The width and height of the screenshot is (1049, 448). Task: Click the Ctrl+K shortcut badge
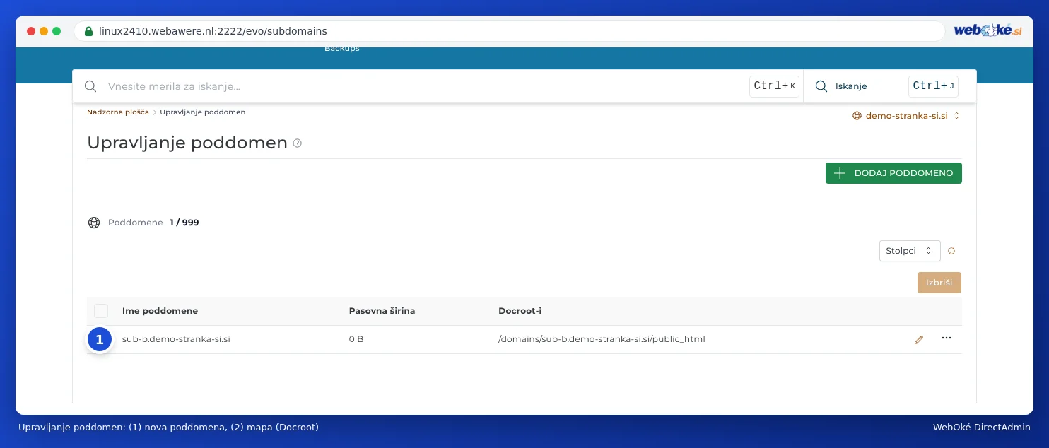pos(774,86)
